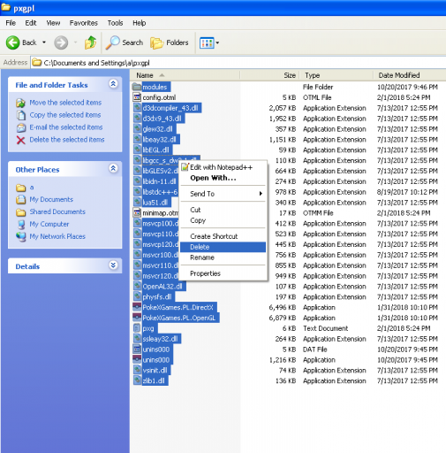Sort by the Name column header
This screenshot has width=446, height=453.
[x=185, y=75]
